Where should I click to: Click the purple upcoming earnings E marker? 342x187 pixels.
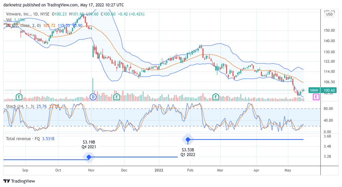[316, 97]
